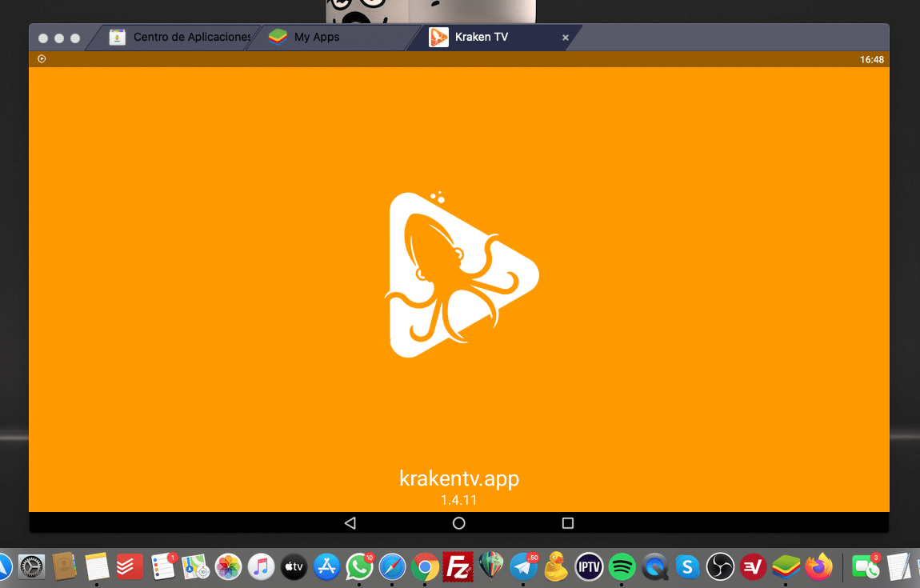This screenshot has height=588, width=920.
Task: Close the Kraken TV tab
Action: coord(566,38)
